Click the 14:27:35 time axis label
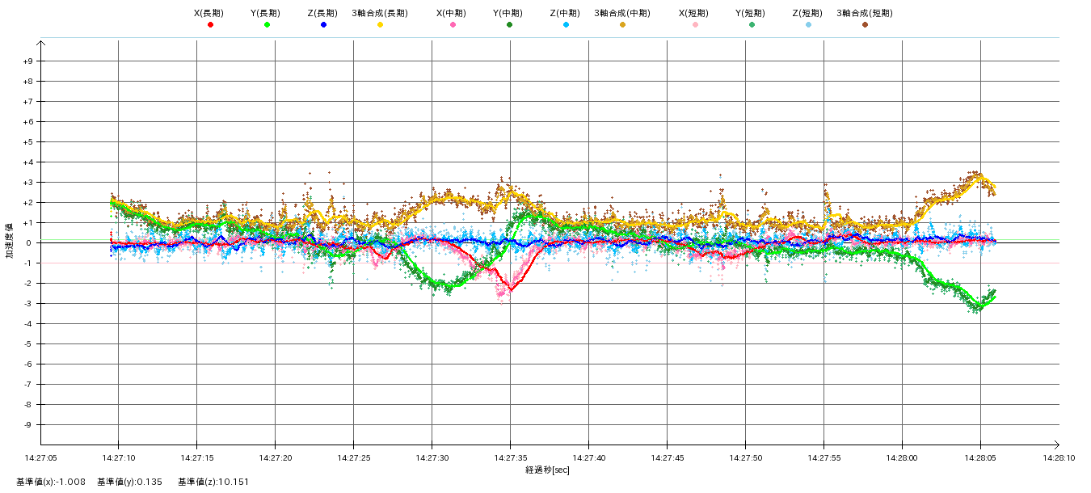The image size is (1091, 493). (x=510, y=457)
